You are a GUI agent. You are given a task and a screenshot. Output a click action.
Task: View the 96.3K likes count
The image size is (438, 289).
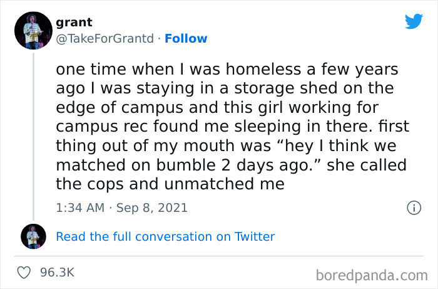tap(57, 272)
